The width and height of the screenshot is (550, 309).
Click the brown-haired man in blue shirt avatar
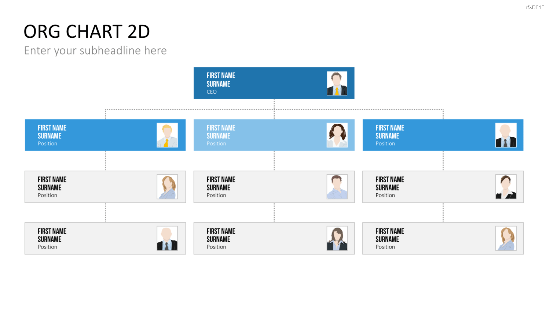(x=337, y=187)
